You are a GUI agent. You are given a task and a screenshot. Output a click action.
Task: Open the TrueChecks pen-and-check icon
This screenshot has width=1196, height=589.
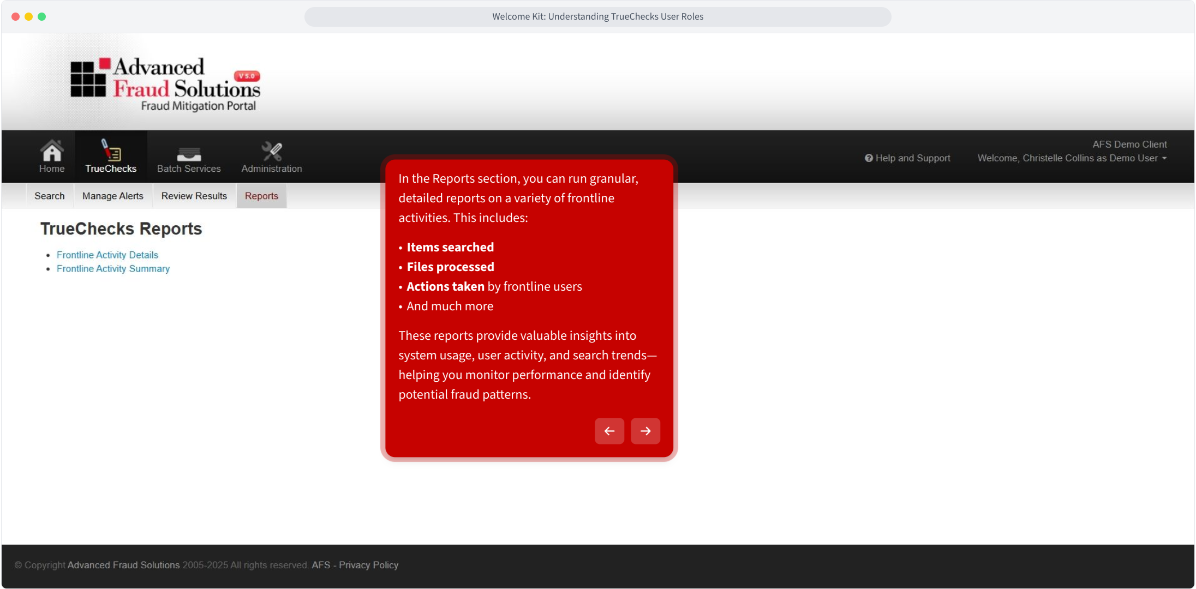point(111,150)
